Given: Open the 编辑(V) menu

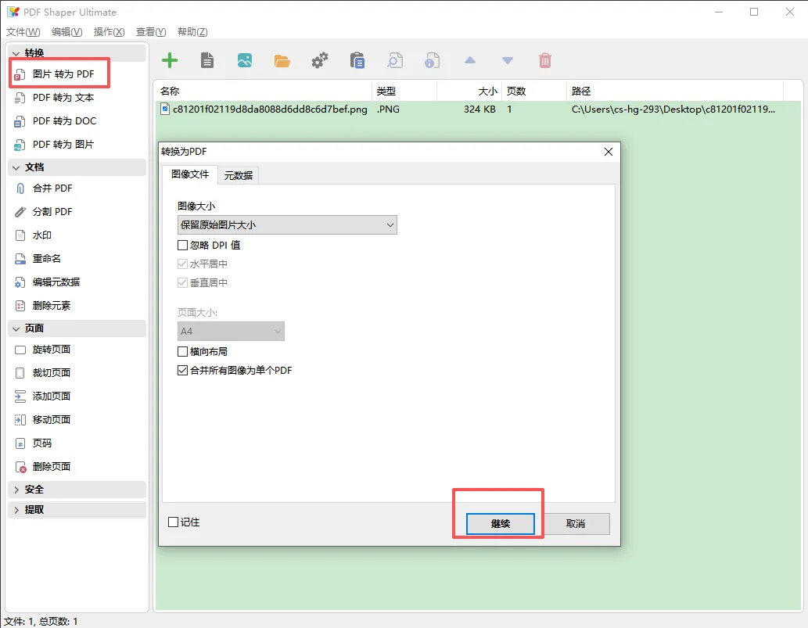Looking at the screenshot, I should click(x=67, y=32).
